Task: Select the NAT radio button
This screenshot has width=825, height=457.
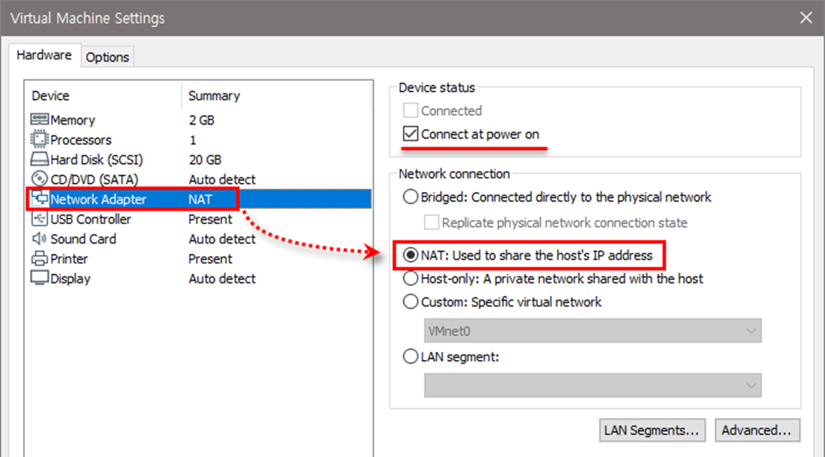Action: (411, 255)
